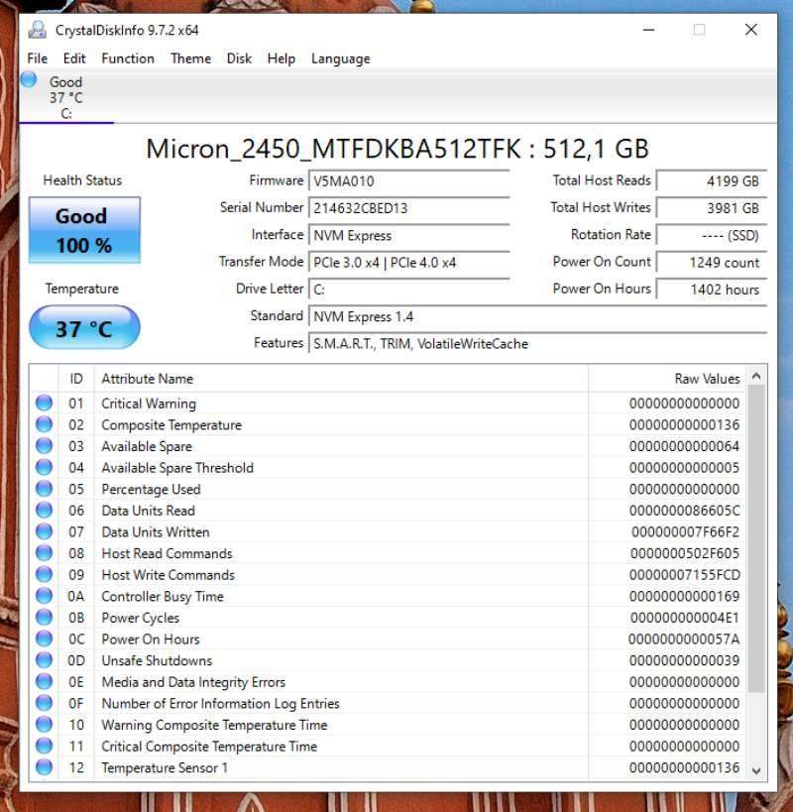This screenshot has width=793, height=812.
Task: Click the attribute list scrollbar thumb
Action: click(x=756, y=538)
